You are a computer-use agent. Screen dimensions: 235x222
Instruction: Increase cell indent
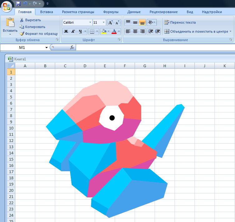pyautogui.click(x=157, y=31)
